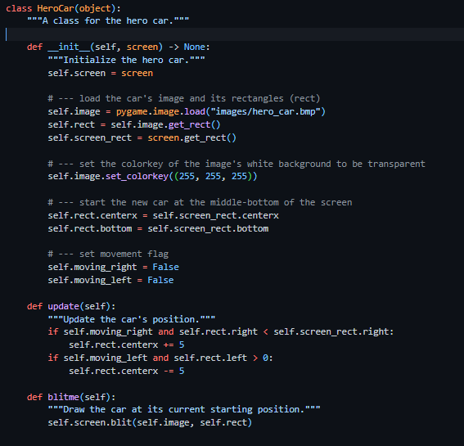Click the pygame module name
This screenshot has height=446, width=464.
(132, 111)
